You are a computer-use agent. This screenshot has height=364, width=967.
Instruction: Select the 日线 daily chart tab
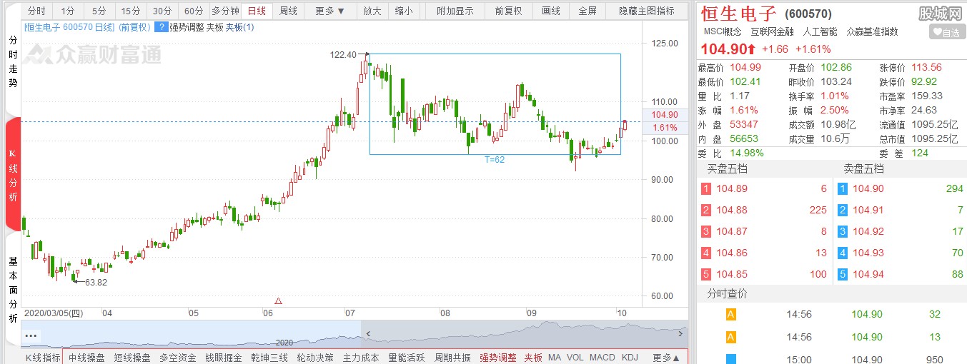pyautogui.click(x=257, y=11)
